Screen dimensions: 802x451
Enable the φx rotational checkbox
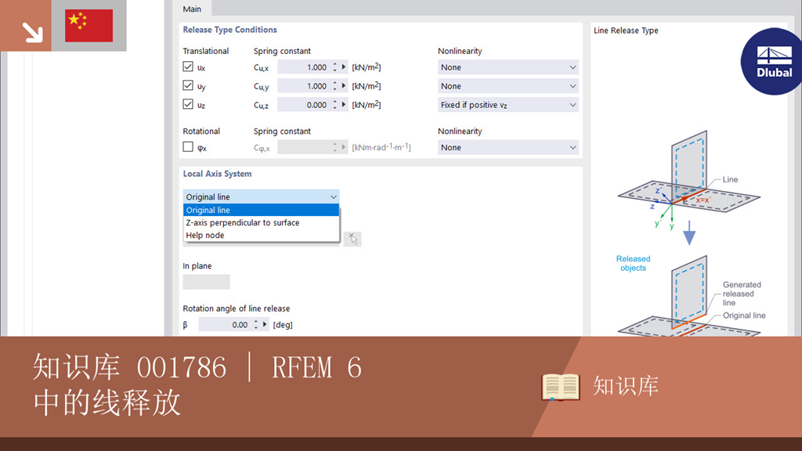(x=188, y=146)
